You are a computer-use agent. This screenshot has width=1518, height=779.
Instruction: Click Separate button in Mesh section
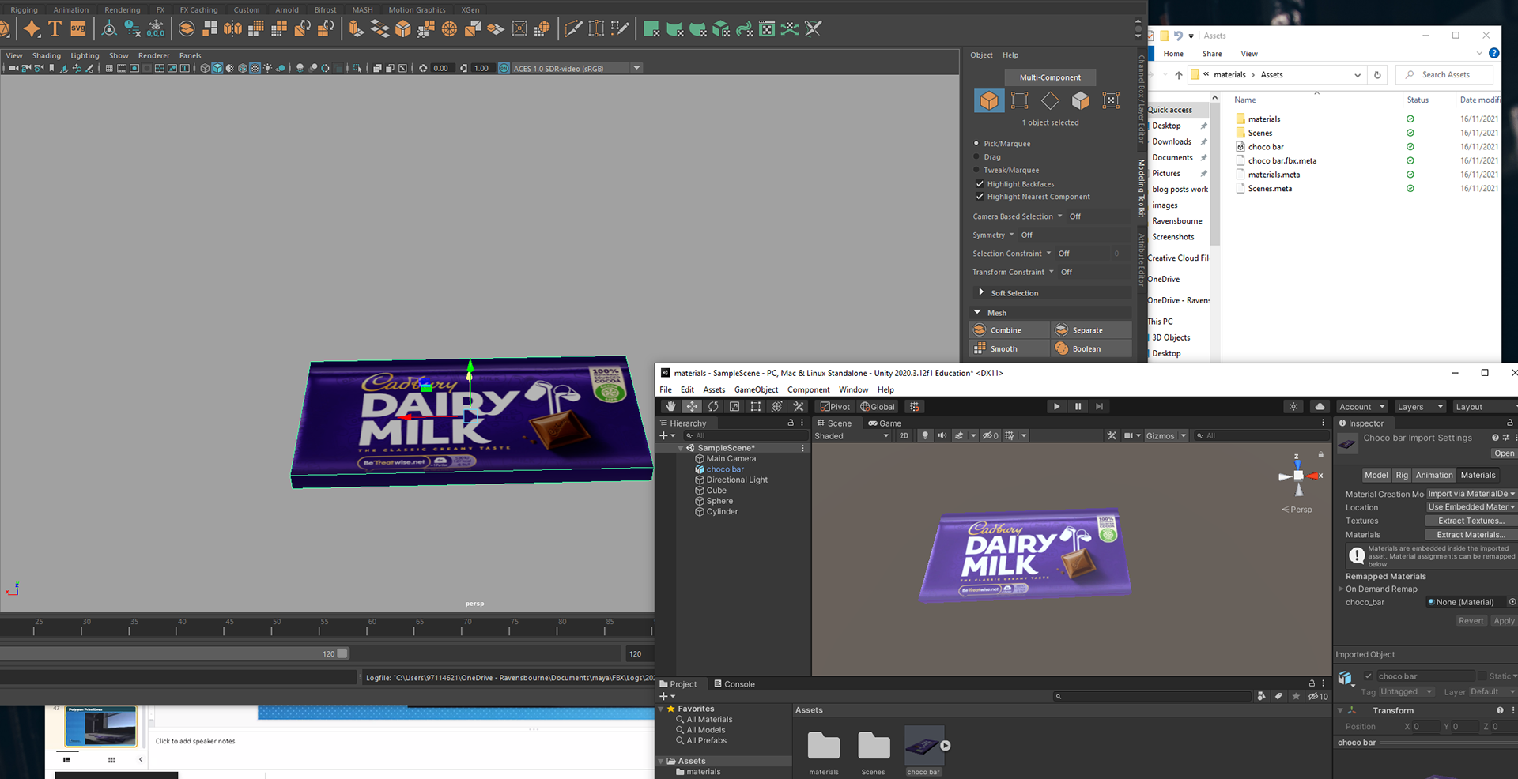[x=1091, y=330]
